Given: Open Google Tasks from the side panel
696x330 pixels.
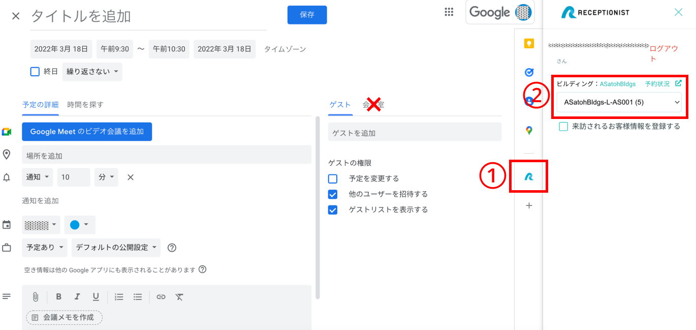Looking at the screenshot, I should 529,72.
